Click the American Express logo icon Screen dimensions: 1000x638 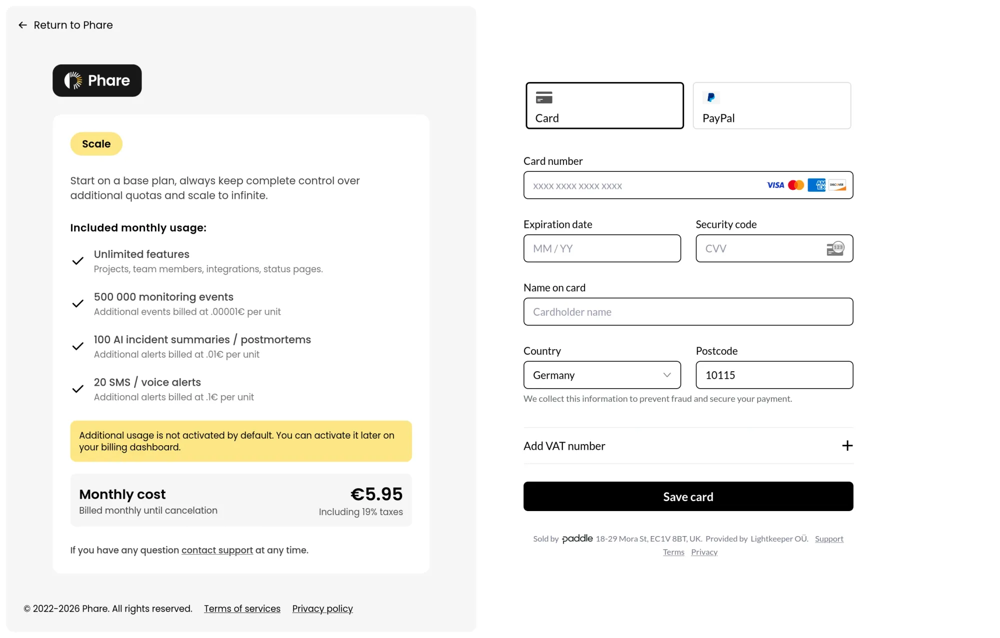point(816,185)
